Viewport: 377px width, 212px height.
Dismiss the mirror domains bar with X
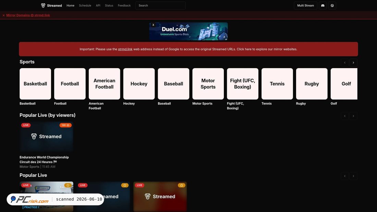[x=4, y=15]
